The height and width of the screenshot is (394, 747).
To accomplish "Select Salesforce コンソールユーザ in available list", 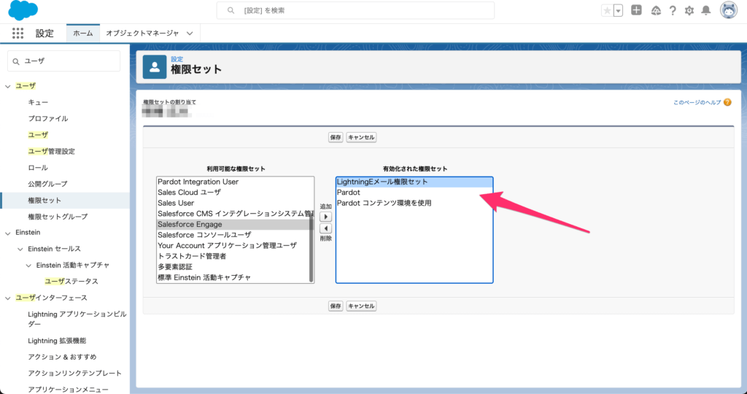I will 233,235.
